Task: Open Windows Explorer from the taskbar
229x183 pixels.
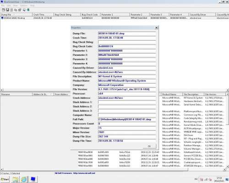Action: 15,179
